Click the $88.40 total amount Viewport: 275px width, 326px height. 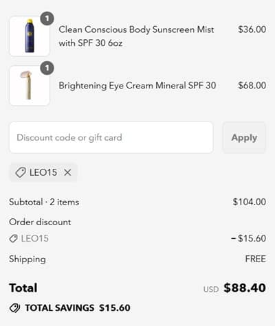pyautogui.click(x=245, y=288)
